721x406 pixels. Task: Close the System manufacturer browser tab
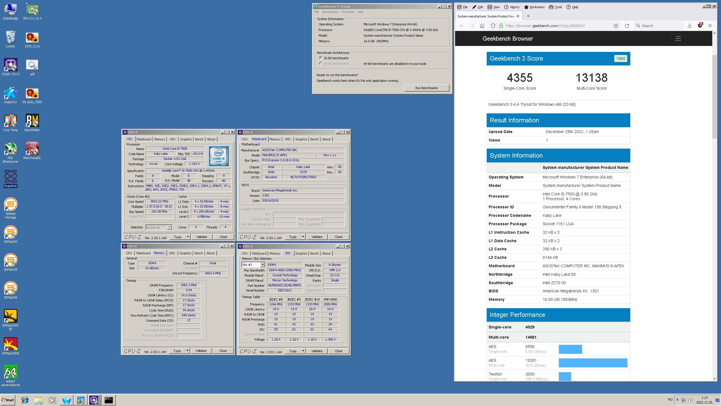coord(518,16)
